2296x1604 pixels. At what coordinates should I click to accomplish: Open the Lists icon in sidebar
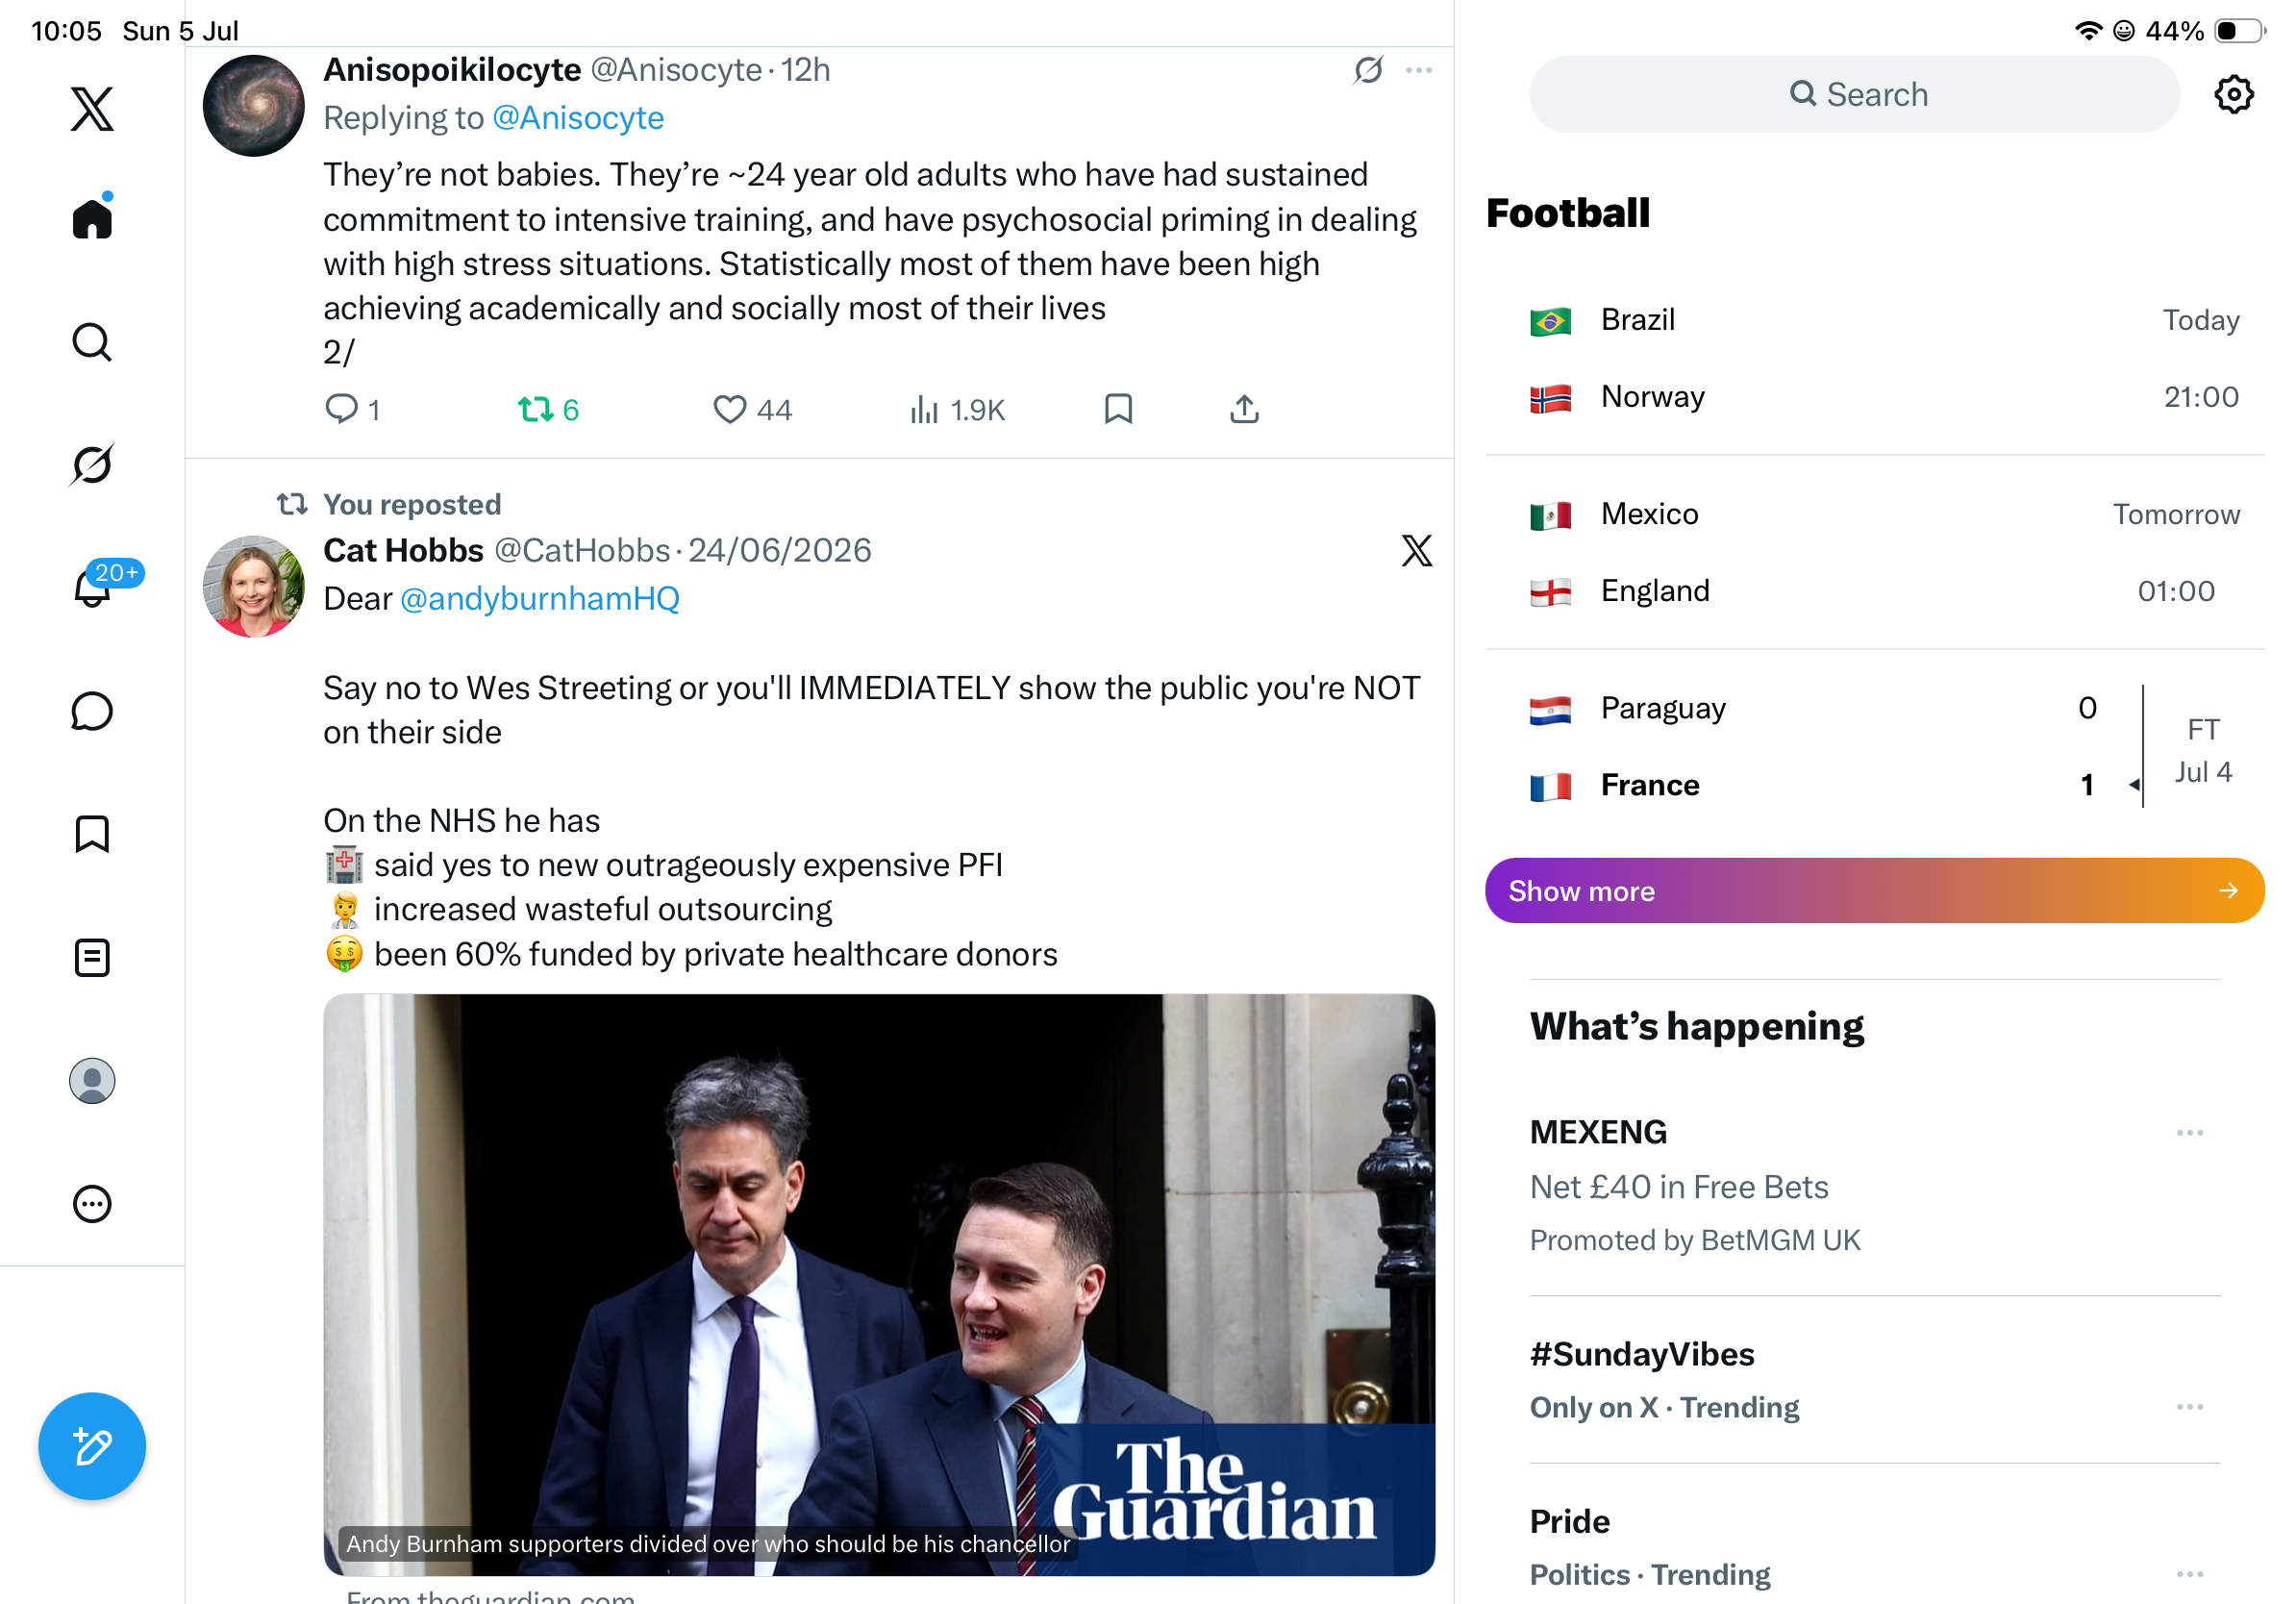[92, 957]
